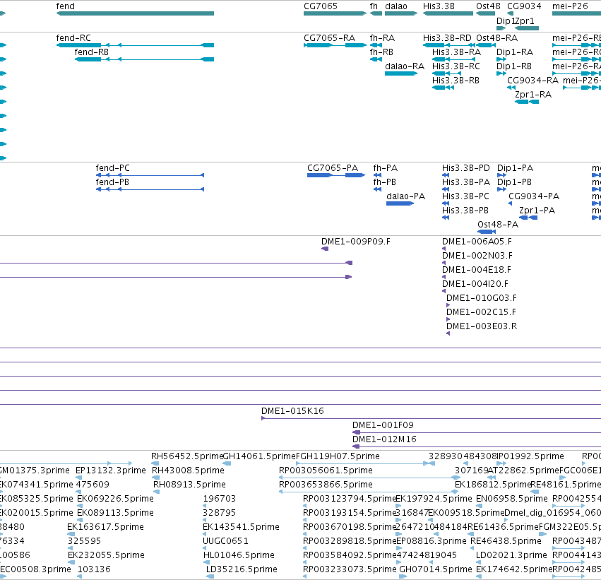Click the 'His3.3B-RB' transcript label
The width and height of the screenshot is (601, 580).
pos(456,81)
